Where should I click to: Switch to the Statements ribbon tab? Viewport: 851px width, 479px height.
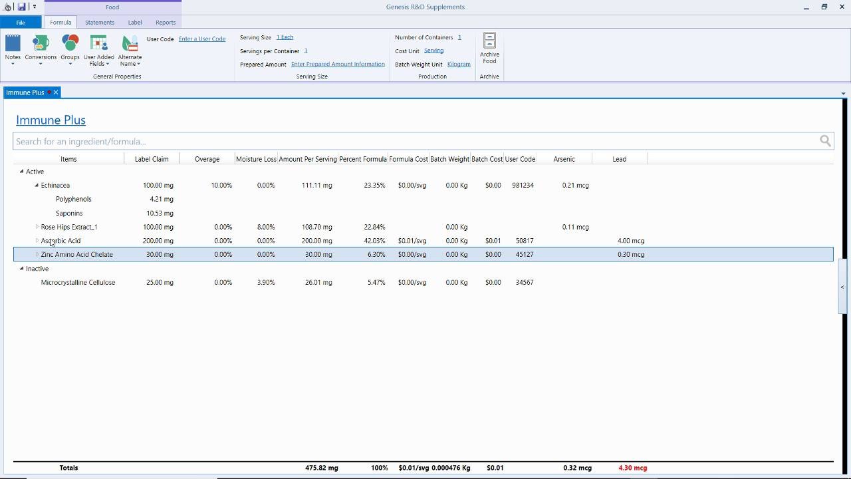pos(100,23)
